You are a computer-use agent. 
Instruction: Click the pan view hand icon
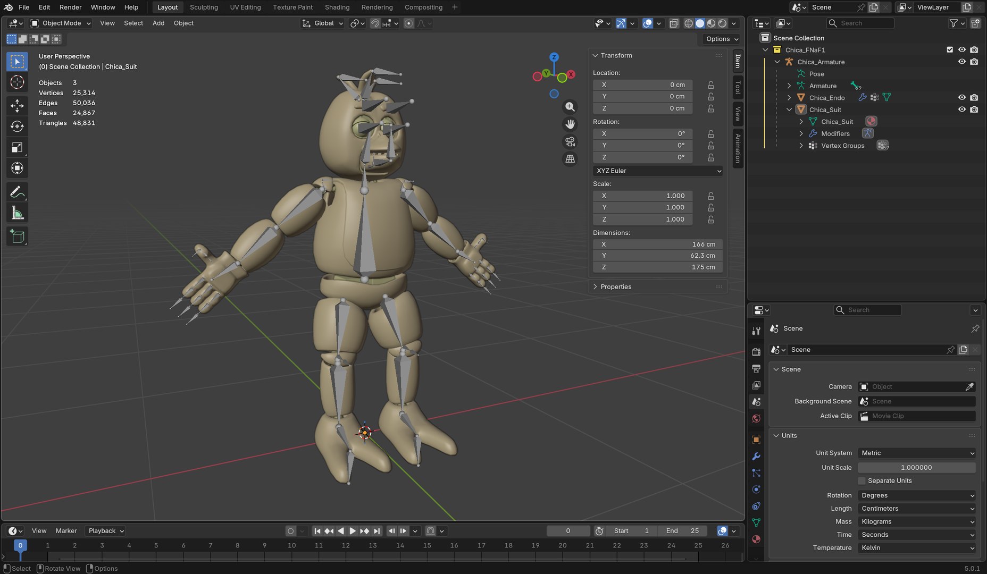click(570, 124)
